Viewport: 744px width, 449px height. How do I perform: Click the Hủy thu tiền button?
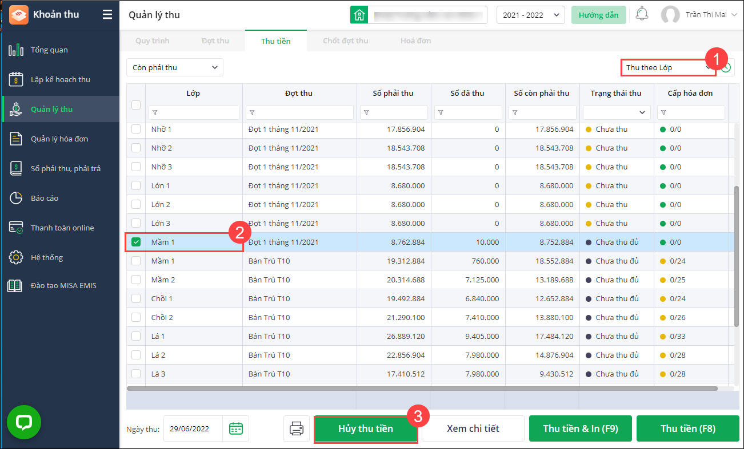366,428
